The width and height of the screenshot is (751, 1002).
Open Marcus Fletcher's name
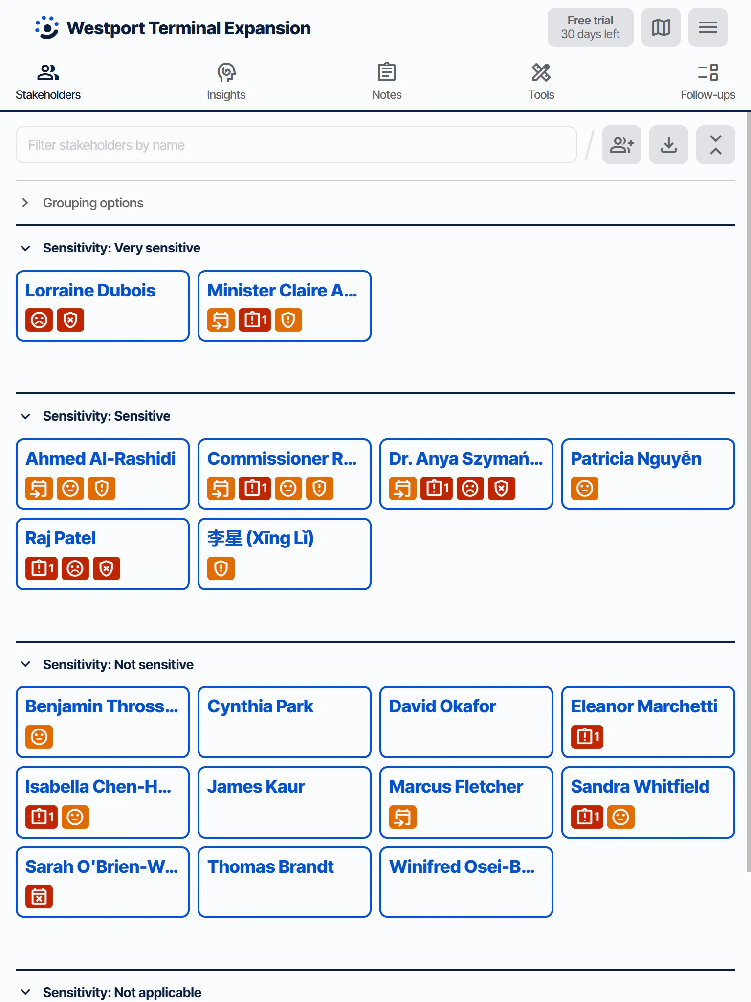tap(456, 787)
